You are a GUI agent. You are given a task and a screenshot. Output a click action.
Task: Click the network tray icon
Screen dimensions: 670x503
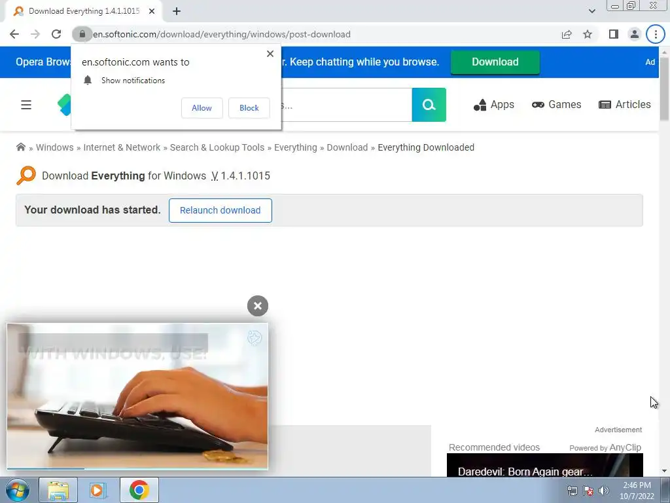572,491
